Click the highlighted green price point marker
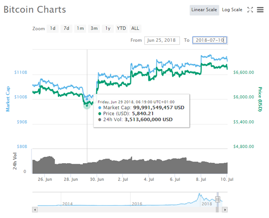The width and height of the screenshot is (269, 218). [x=87, y=104]
